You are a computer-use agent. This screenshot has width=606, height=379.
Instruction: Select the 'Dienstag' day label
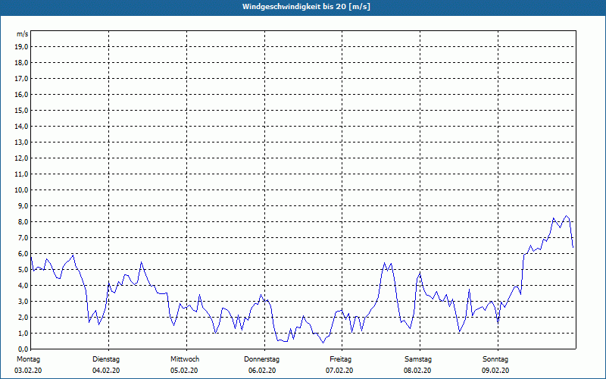[106, 359]
